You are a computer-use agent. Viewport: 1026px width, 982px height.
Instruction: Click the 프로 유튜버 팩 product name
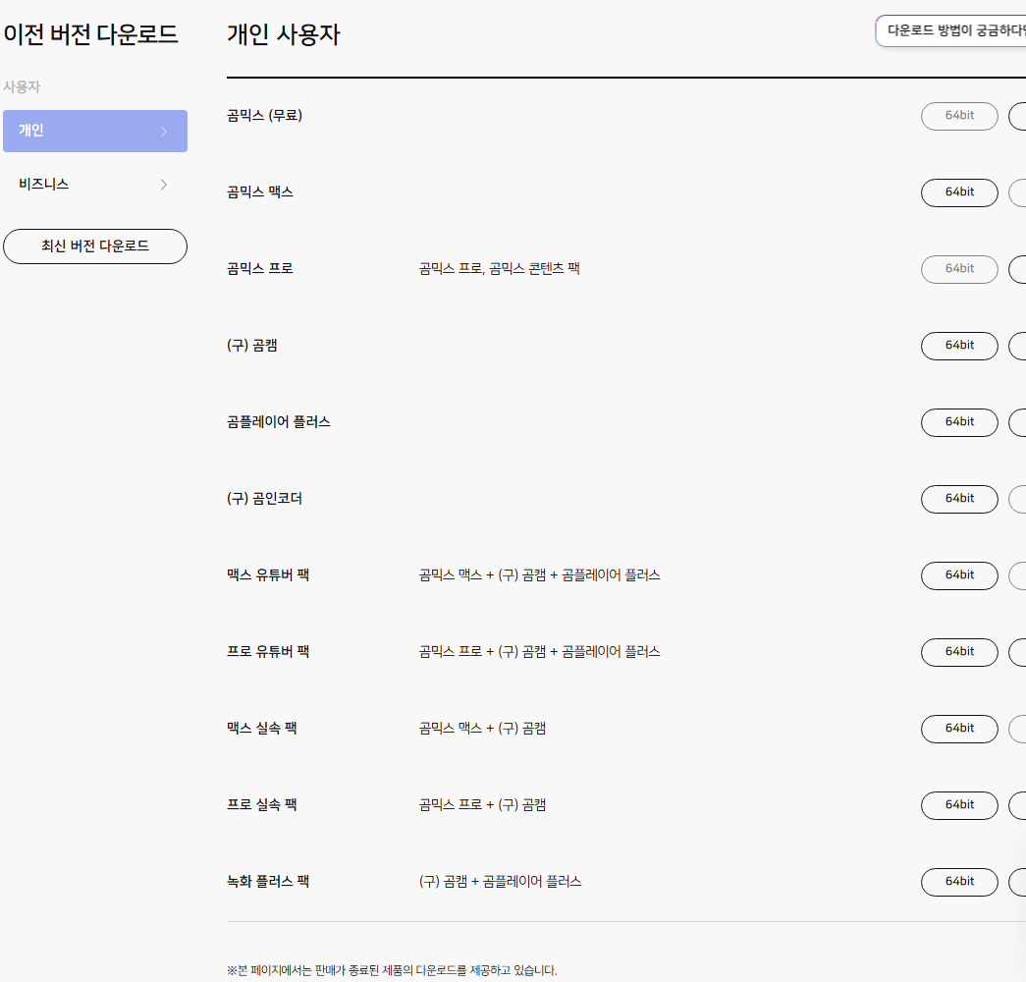pos(268,652)
